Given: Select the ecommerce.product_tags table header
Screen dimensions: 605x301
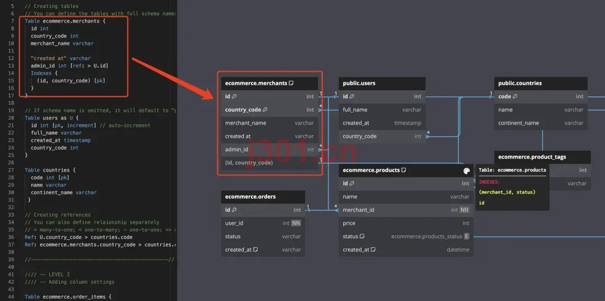Looking at the screenshot, I should 542,157.
